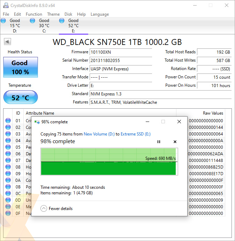This screenshot has height=241, width=235.
Task: Click status orb of attribute 02
Action: [8, 127]
